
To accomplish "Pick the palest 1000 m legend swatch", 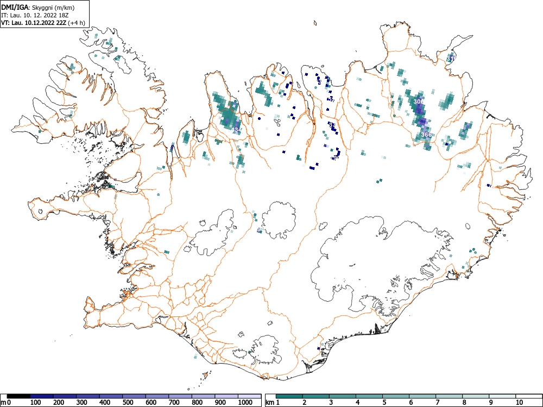I will pos(250,396).
